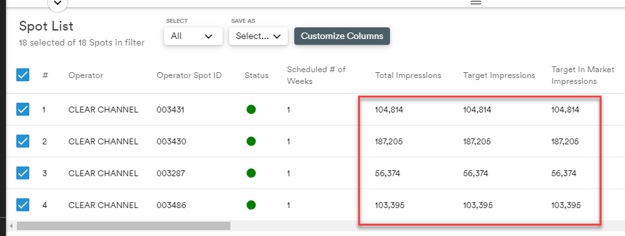Click Total Impressions value 187,205
The image size is (625, 236).
tap(389, 142)
